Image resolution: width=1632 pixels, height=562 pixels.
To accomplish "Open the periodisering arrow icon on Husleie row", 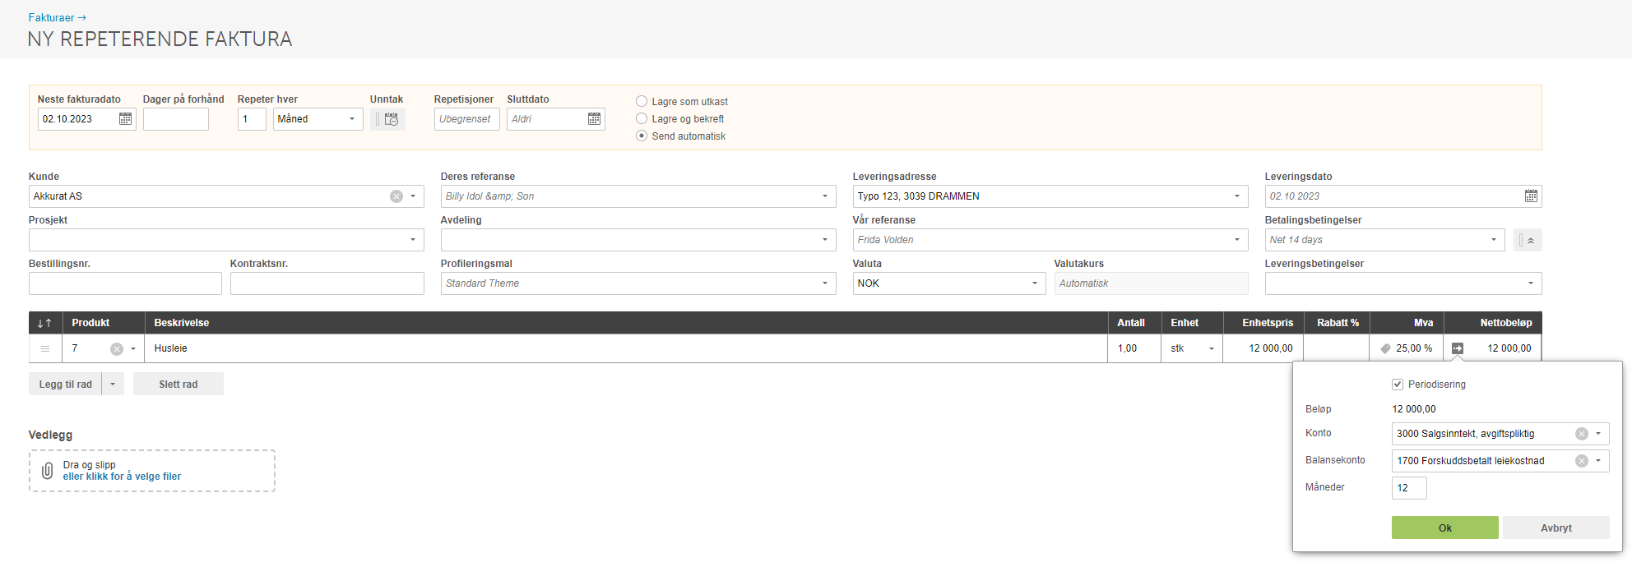I will tap(1458, 348).
